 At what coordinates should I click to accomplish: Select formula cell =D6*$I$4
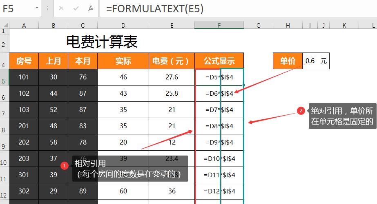click(219, 93)
